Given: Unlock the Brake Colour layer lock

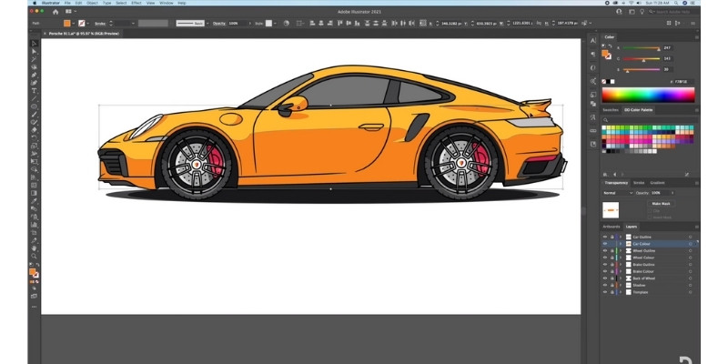Looking at the screenshot, I should click(x=612, y=271).
